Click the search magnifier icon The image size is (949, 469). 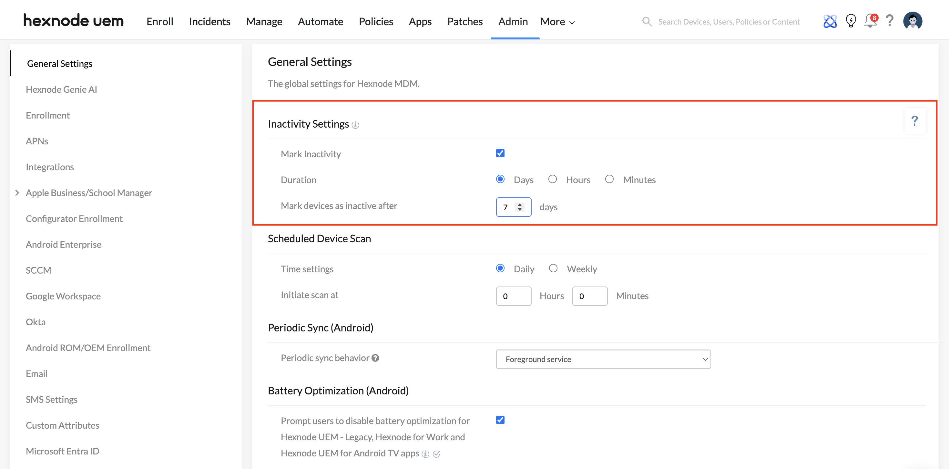pos(647,22)
